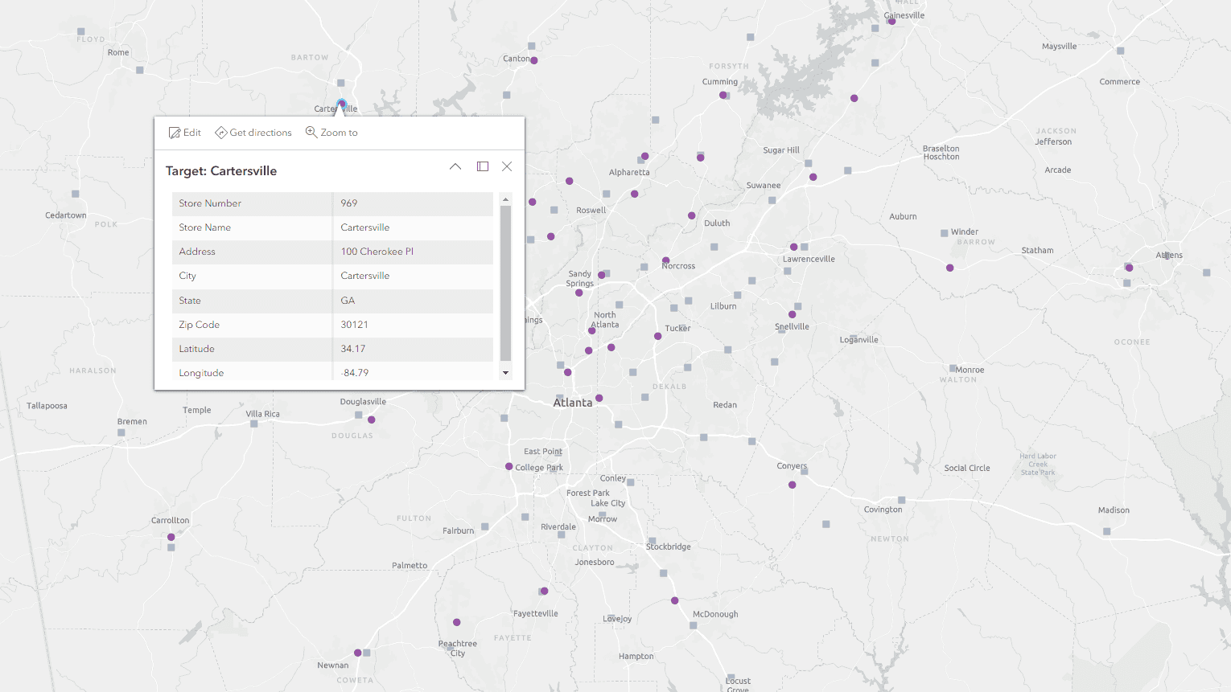Close the Target: Cartersville popup

[x=507, y=166]
